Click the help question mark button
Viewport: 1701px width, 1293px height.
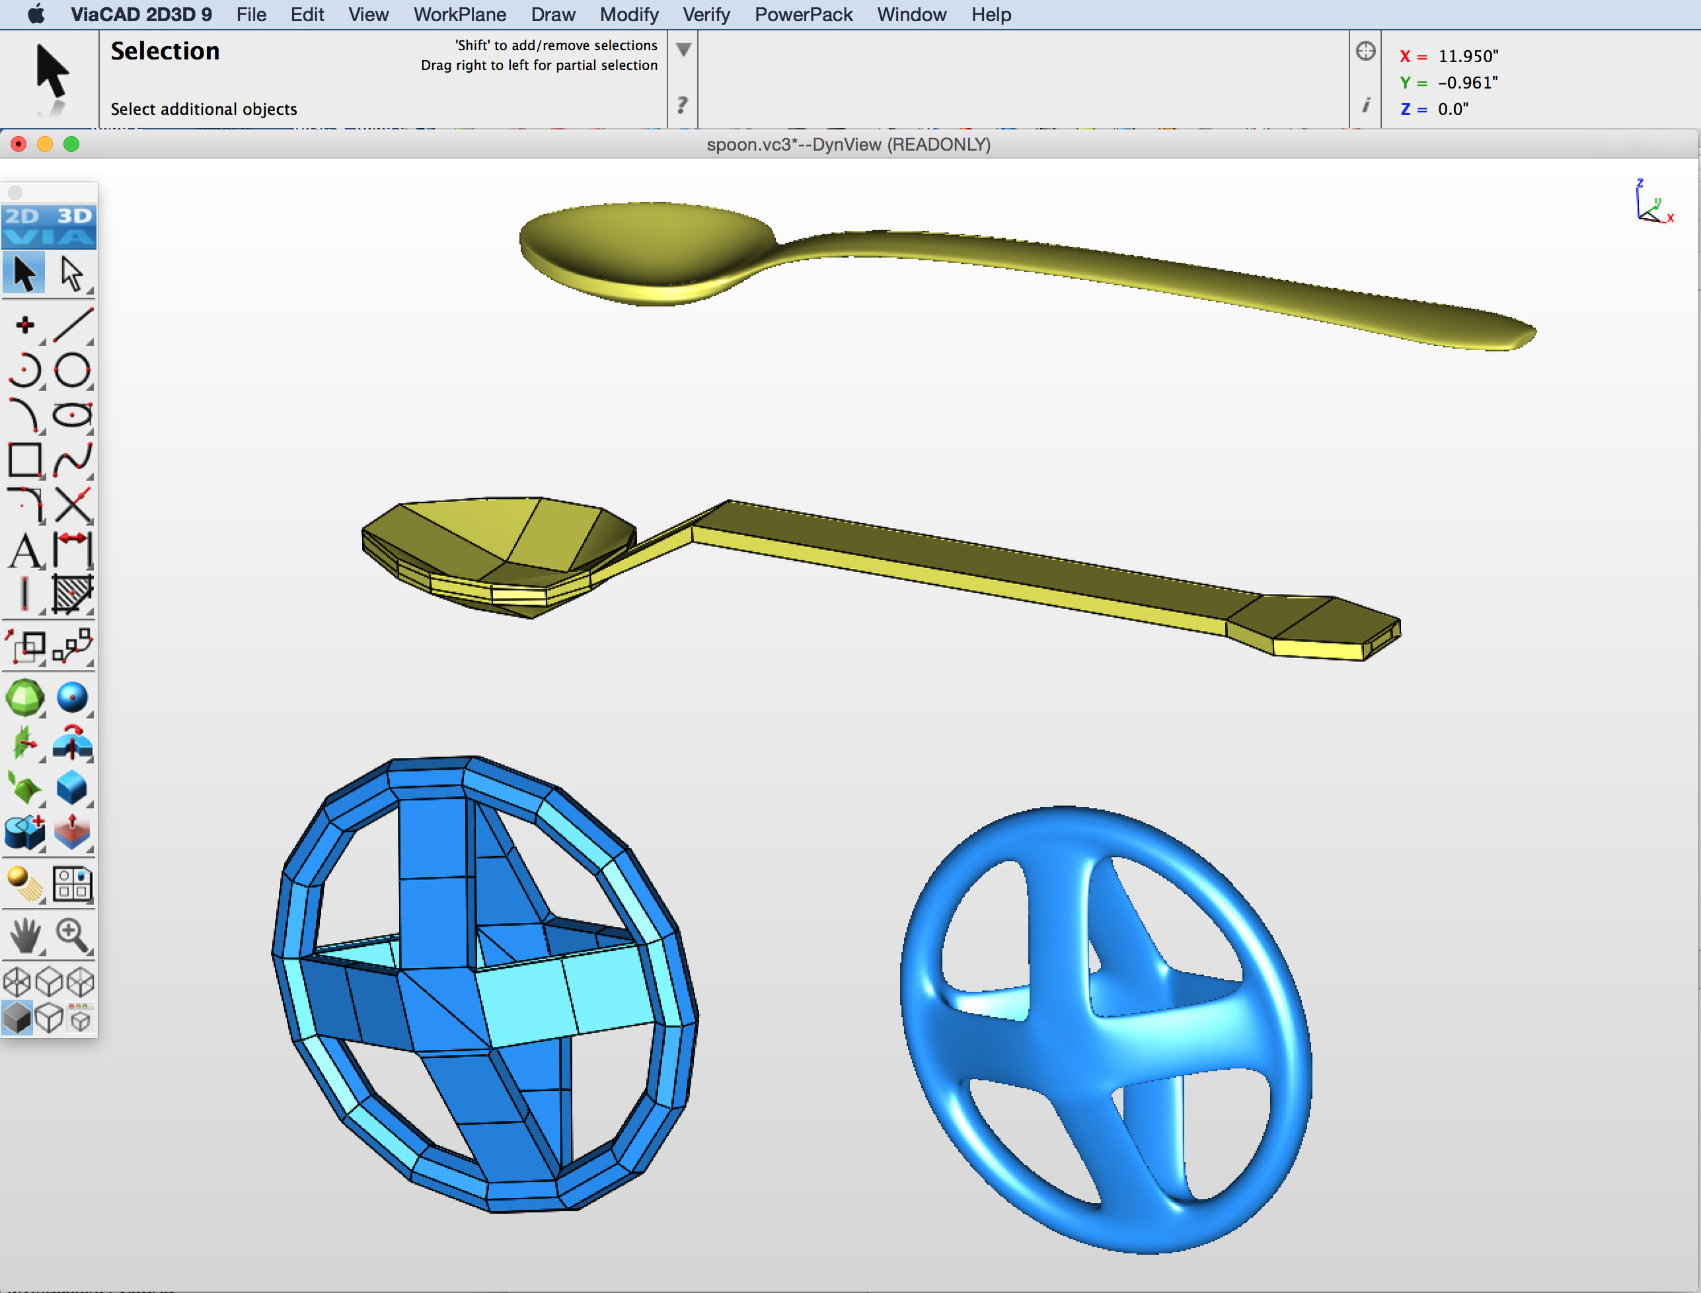(682, 106)
